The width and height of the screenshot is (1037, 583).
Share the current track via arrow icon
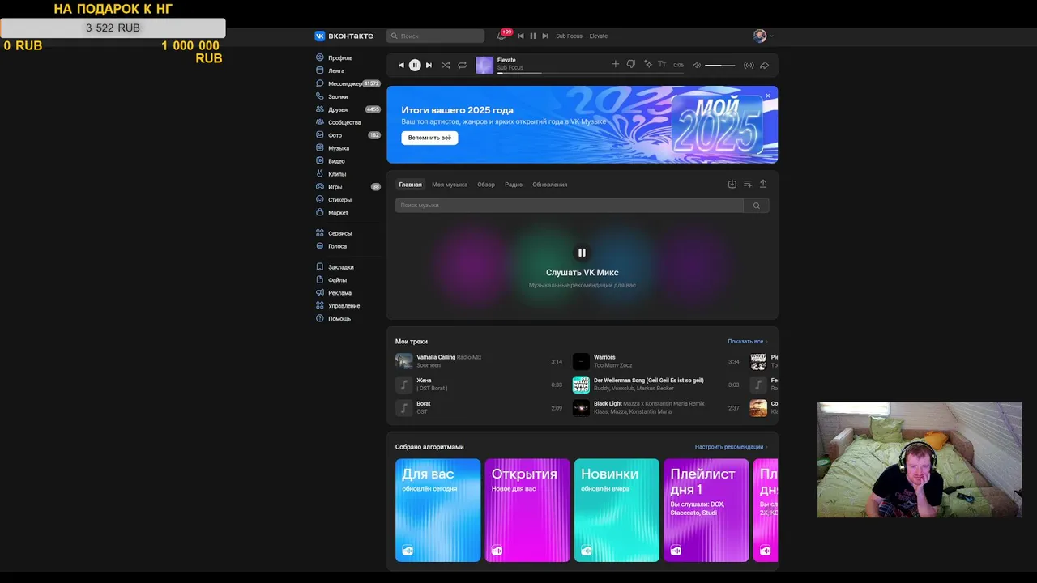coord(764,65)
